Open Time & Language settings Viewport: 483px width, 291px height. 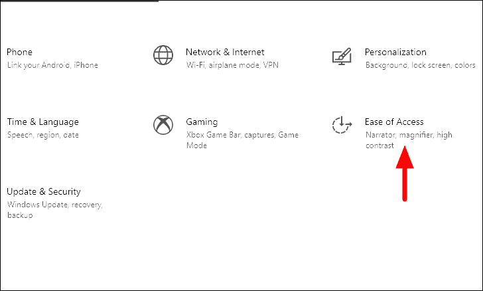(43, 122)
